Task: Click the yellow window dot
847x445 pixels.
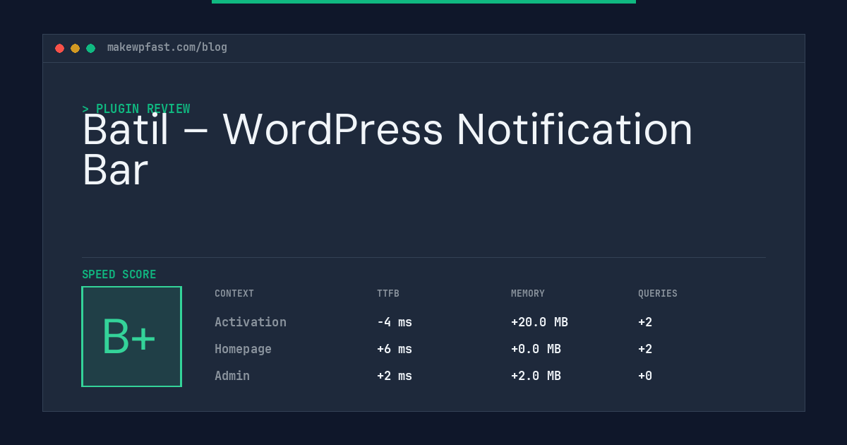Action: pyautogui.click(x=75, y=48)
